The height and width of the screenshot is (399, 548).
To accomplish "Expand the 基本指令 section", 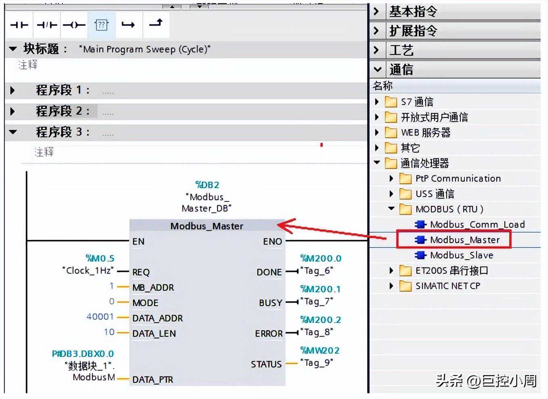I will tap(376, 11).
